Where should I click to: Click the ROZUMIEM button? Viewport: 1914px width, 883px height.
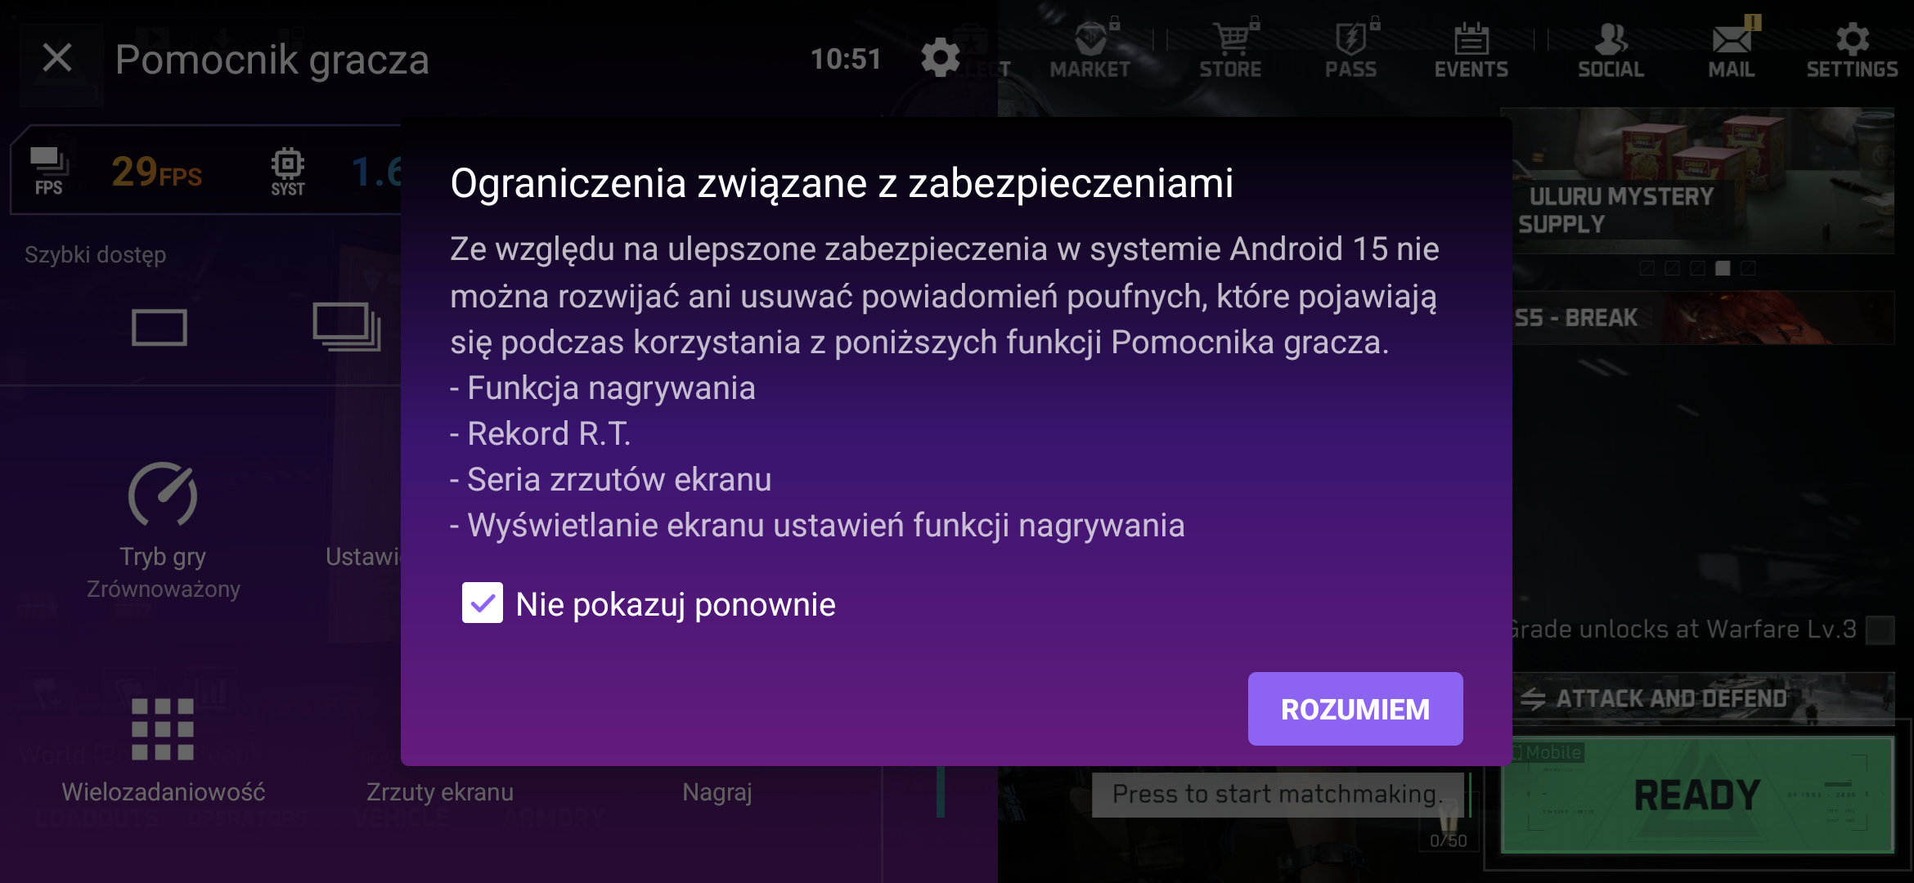coord(1355,709)
